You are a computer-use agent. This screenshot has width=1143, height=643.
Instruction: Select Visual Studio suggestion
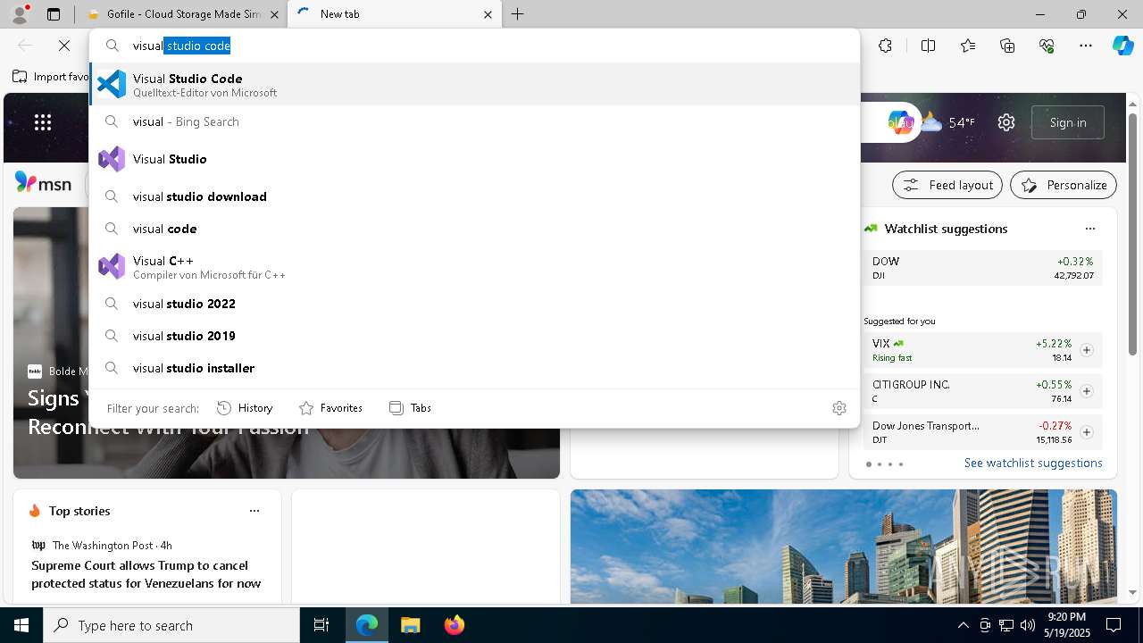click(474, 159)
